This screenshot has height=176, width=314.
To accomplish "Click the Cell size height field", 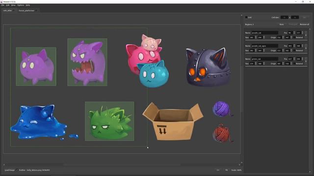I will (x=295, y=18).
